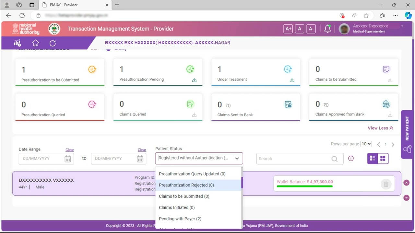Open the Preauthorization to be Submitted card
415x233 pixels.
pos(60,72)
